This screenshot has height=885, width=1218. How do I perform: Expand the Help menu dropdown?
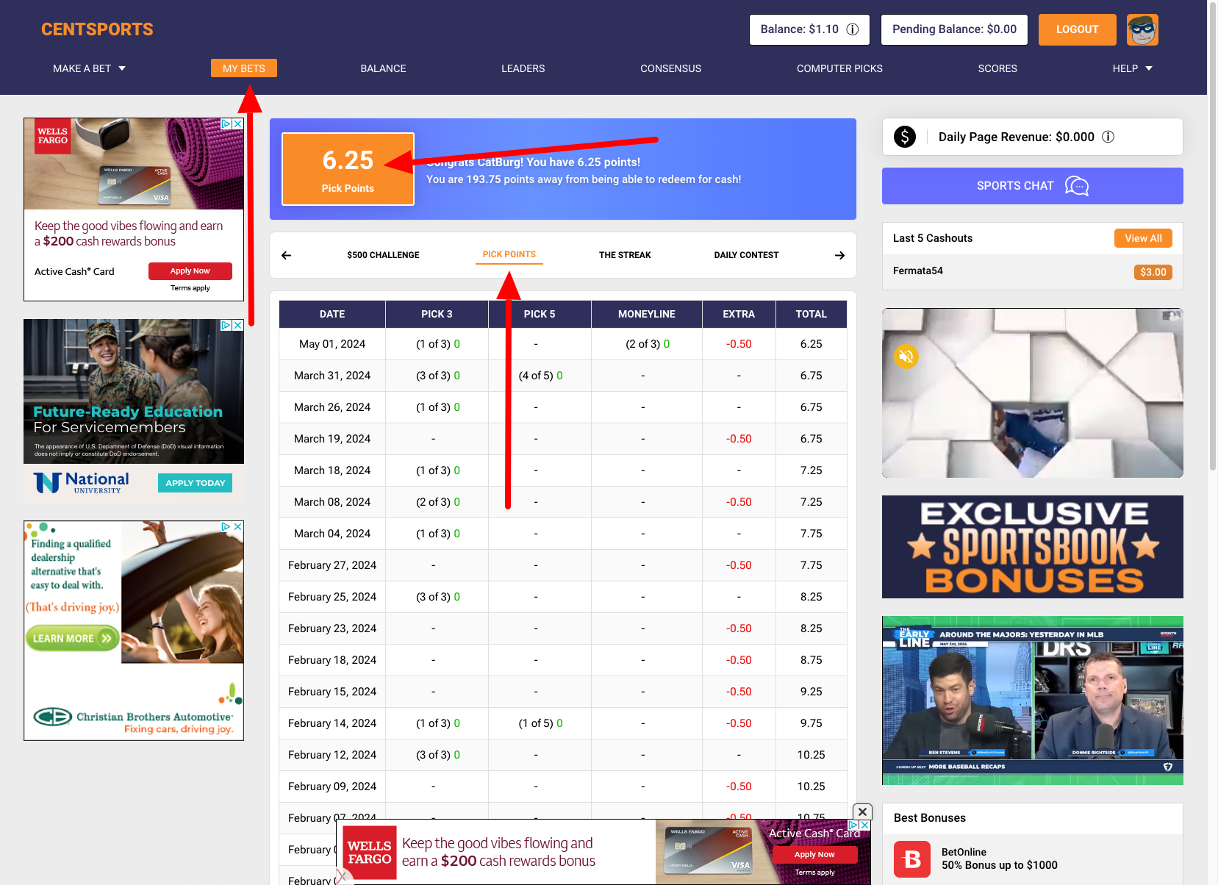tap(1132, 68)
